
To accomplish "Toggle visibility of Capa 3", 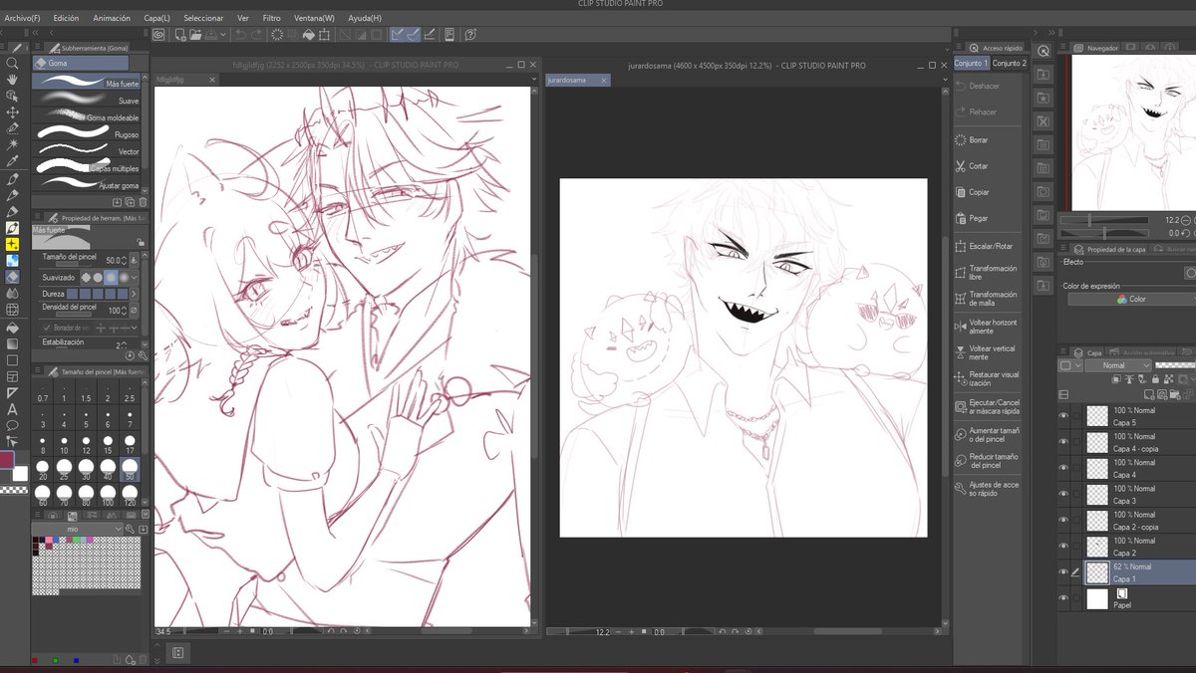I will click(x=1063, y=494).
